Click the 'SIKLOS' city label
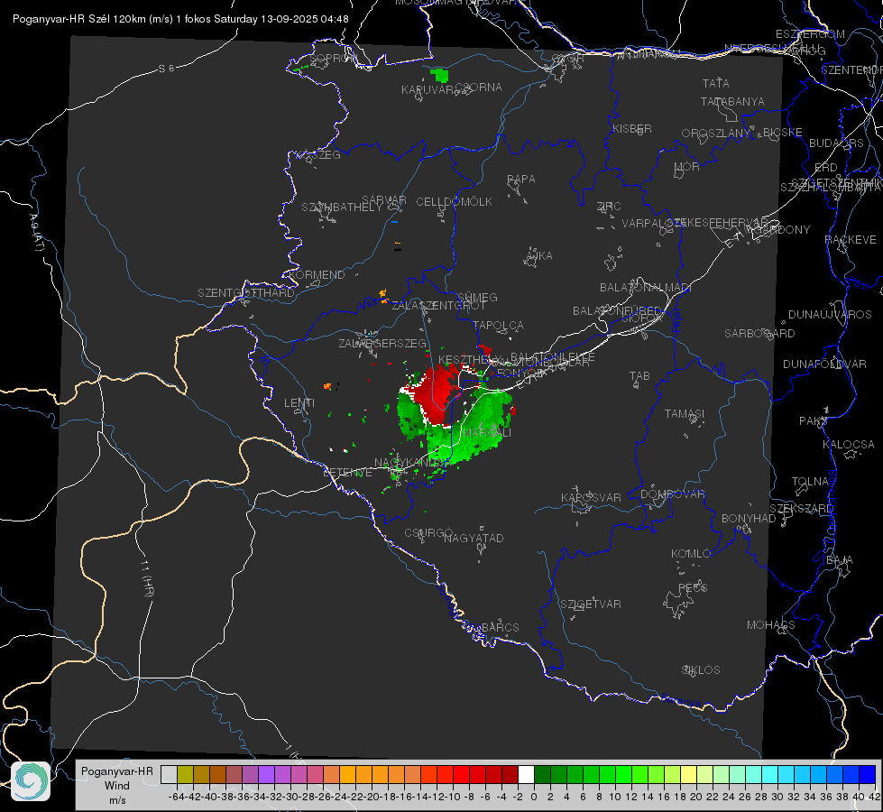Viewport: 883px width, 812px height. (701, 670)
